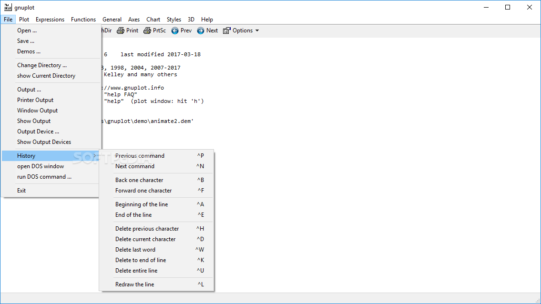Choose Delete current character

(157, 239)
